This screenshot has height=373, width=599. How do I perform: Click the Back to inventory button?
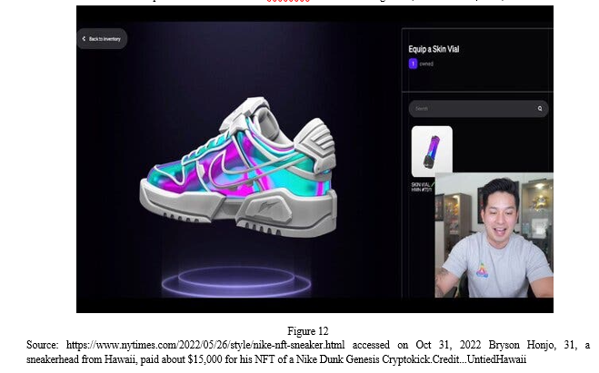coord(102,38)
